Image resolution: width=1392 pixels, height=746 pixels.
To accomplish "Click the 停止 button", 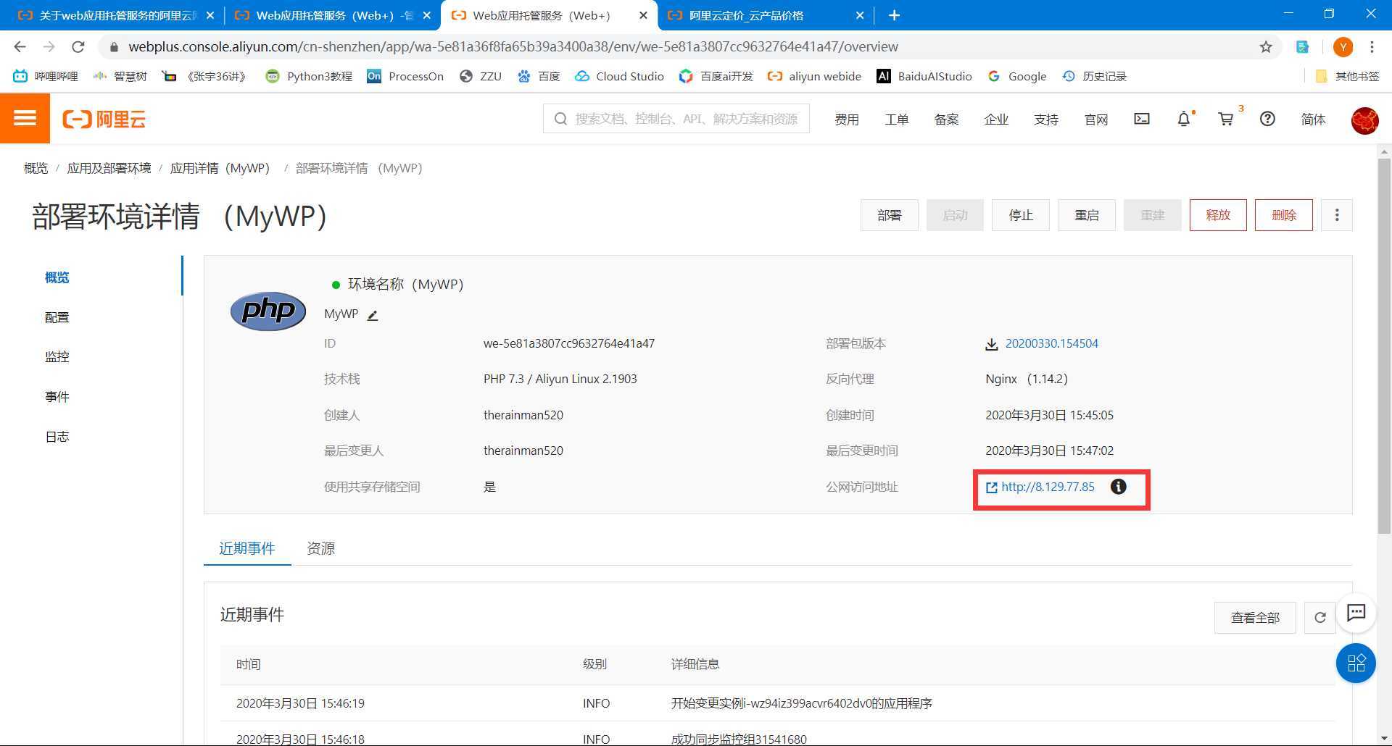I will pyautogui.click(x=1021, y=215).
